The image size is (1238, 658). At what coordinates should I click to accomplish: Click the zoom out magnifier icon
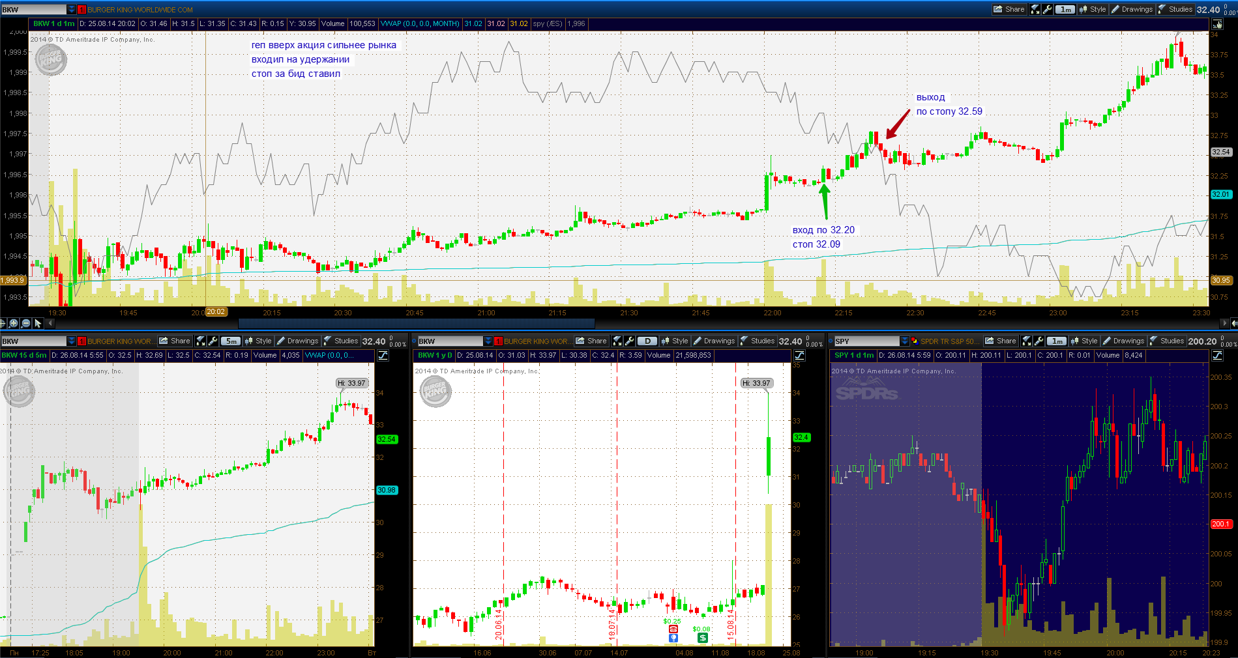tap(26, 323)
